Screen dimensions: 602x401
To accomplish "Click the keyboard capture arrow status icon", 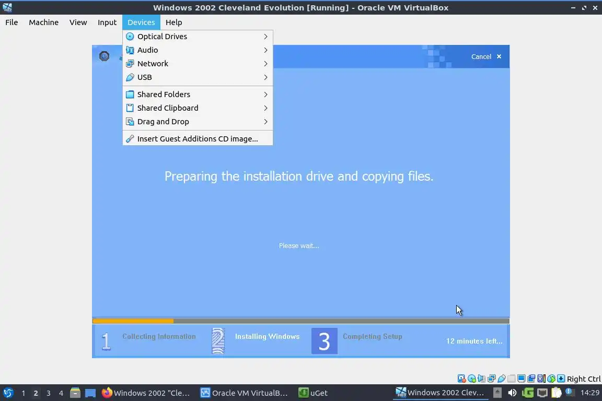I will coord(561,379).
